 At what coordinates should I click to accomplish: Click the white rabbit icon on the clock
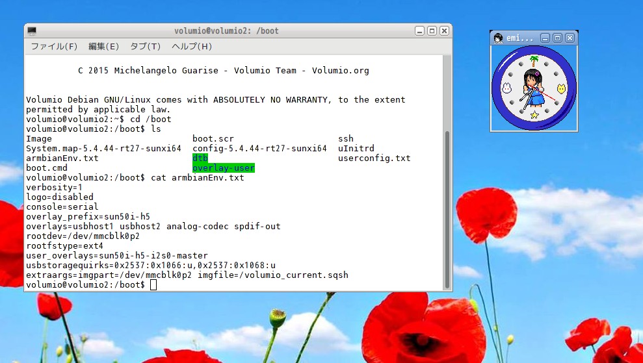coord(507,88)
